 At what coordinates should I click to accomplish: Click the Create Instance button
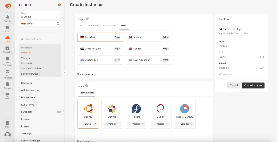coord(253,85)
